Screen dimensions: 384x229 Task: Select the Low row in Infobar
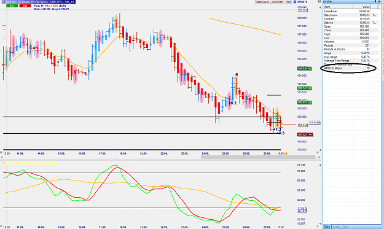[x=350, y=38]
